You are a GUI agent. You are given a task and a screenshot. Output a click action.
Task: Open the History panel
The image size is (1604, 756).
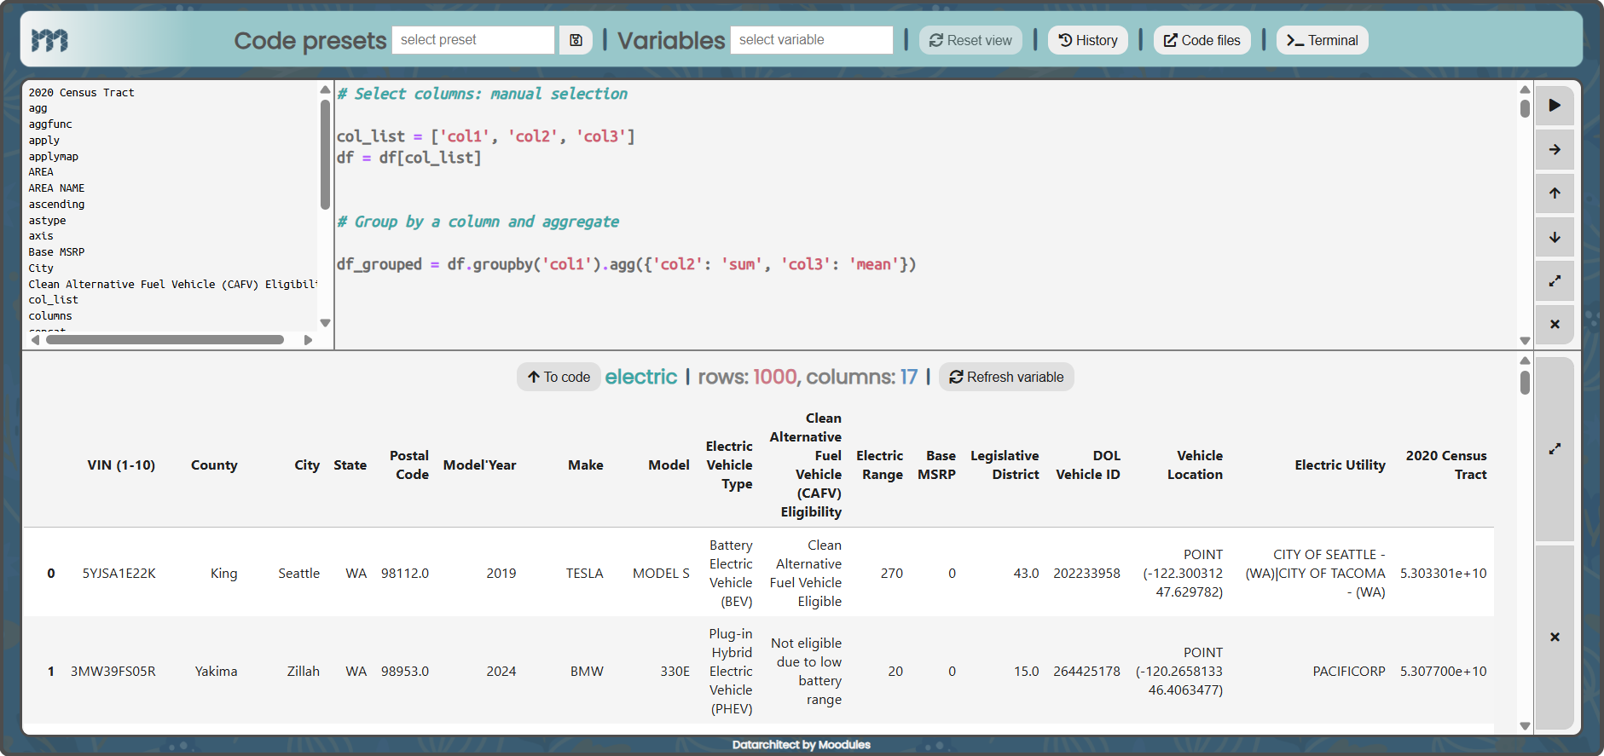pyautogui.click(x=1088, y=40)
